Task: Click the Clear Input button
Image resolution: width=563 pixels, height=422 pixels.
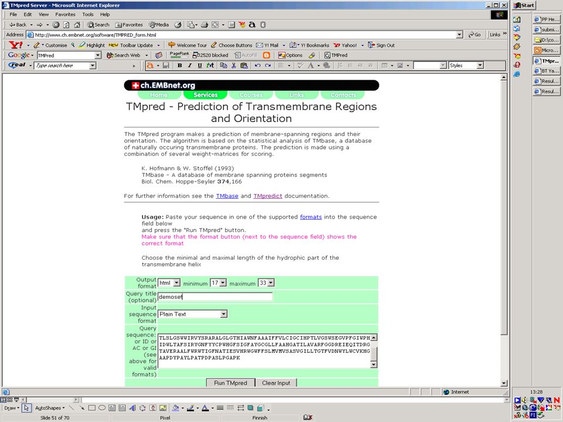Action: (276, 383)
